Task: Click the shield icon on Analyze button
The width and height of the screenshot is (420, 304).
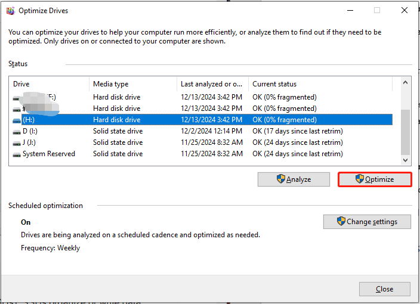Action: (x=280, y=179)
